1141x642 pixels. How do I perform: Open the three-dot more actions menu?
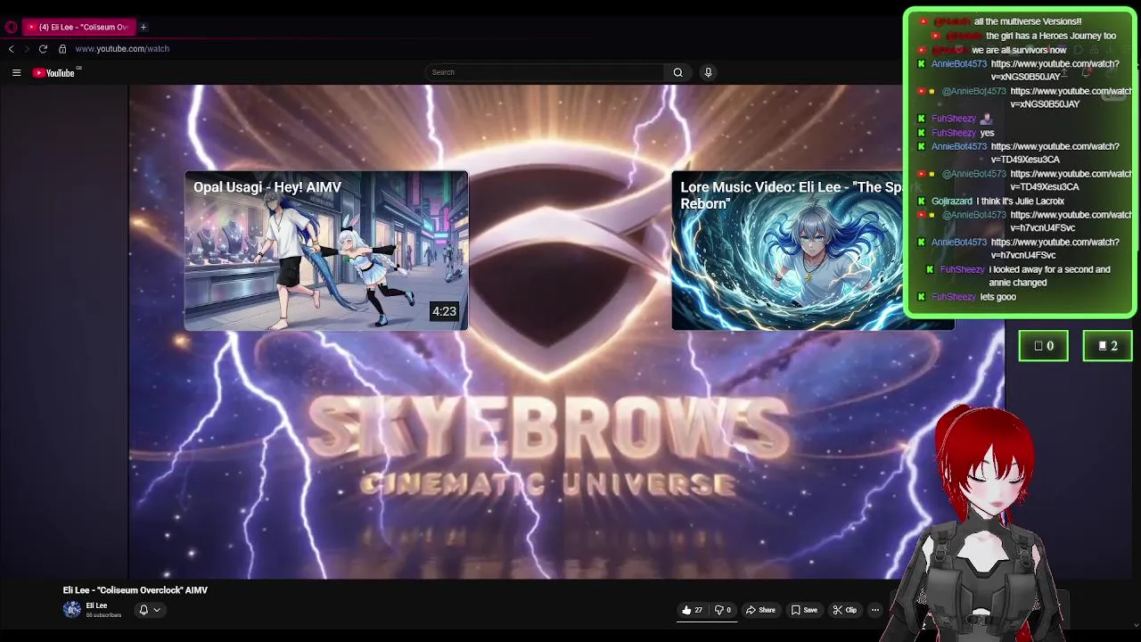tap(875, 610)
